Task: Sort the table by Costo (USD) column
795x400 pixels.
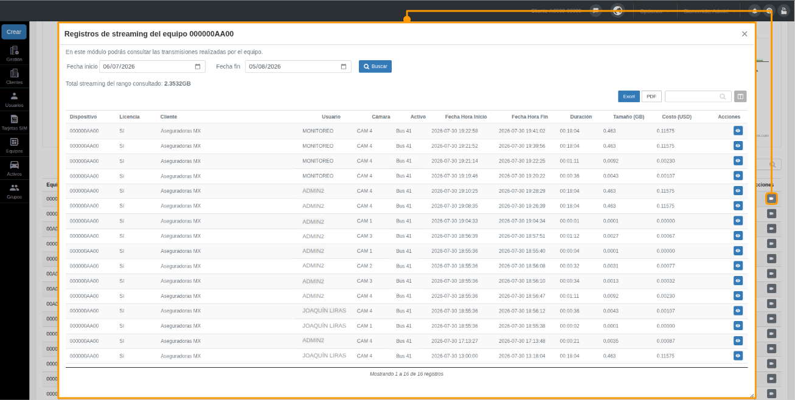Action: coord(676,117)
